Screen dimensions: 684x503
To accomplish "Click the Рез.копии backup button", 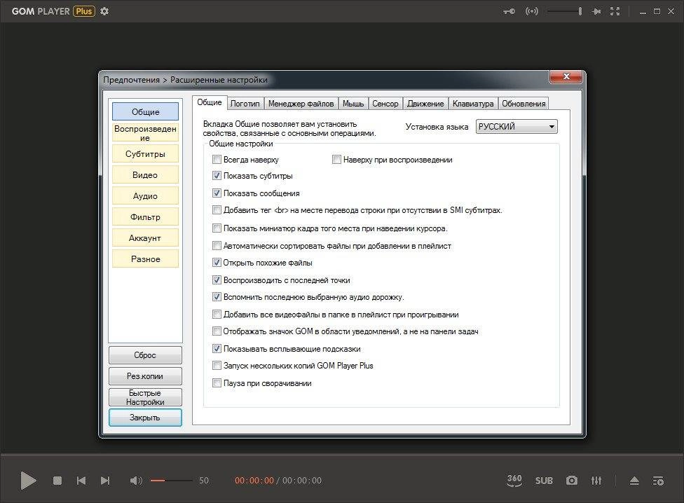I will point(145,376).
